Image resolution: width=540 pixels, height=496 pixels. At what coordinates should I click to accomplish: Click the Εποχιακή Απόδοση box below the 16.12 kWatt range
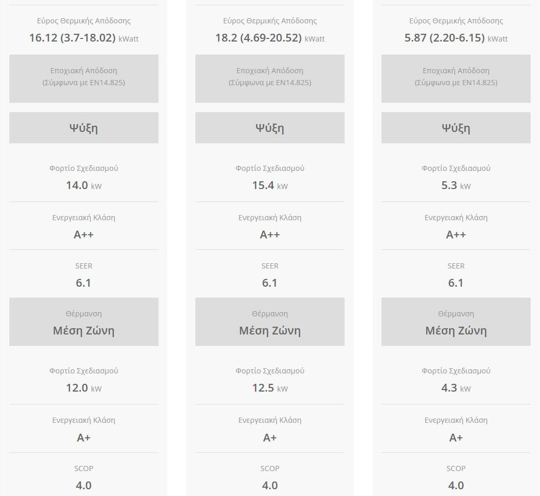pyautogui.click(x=84, y=78)
